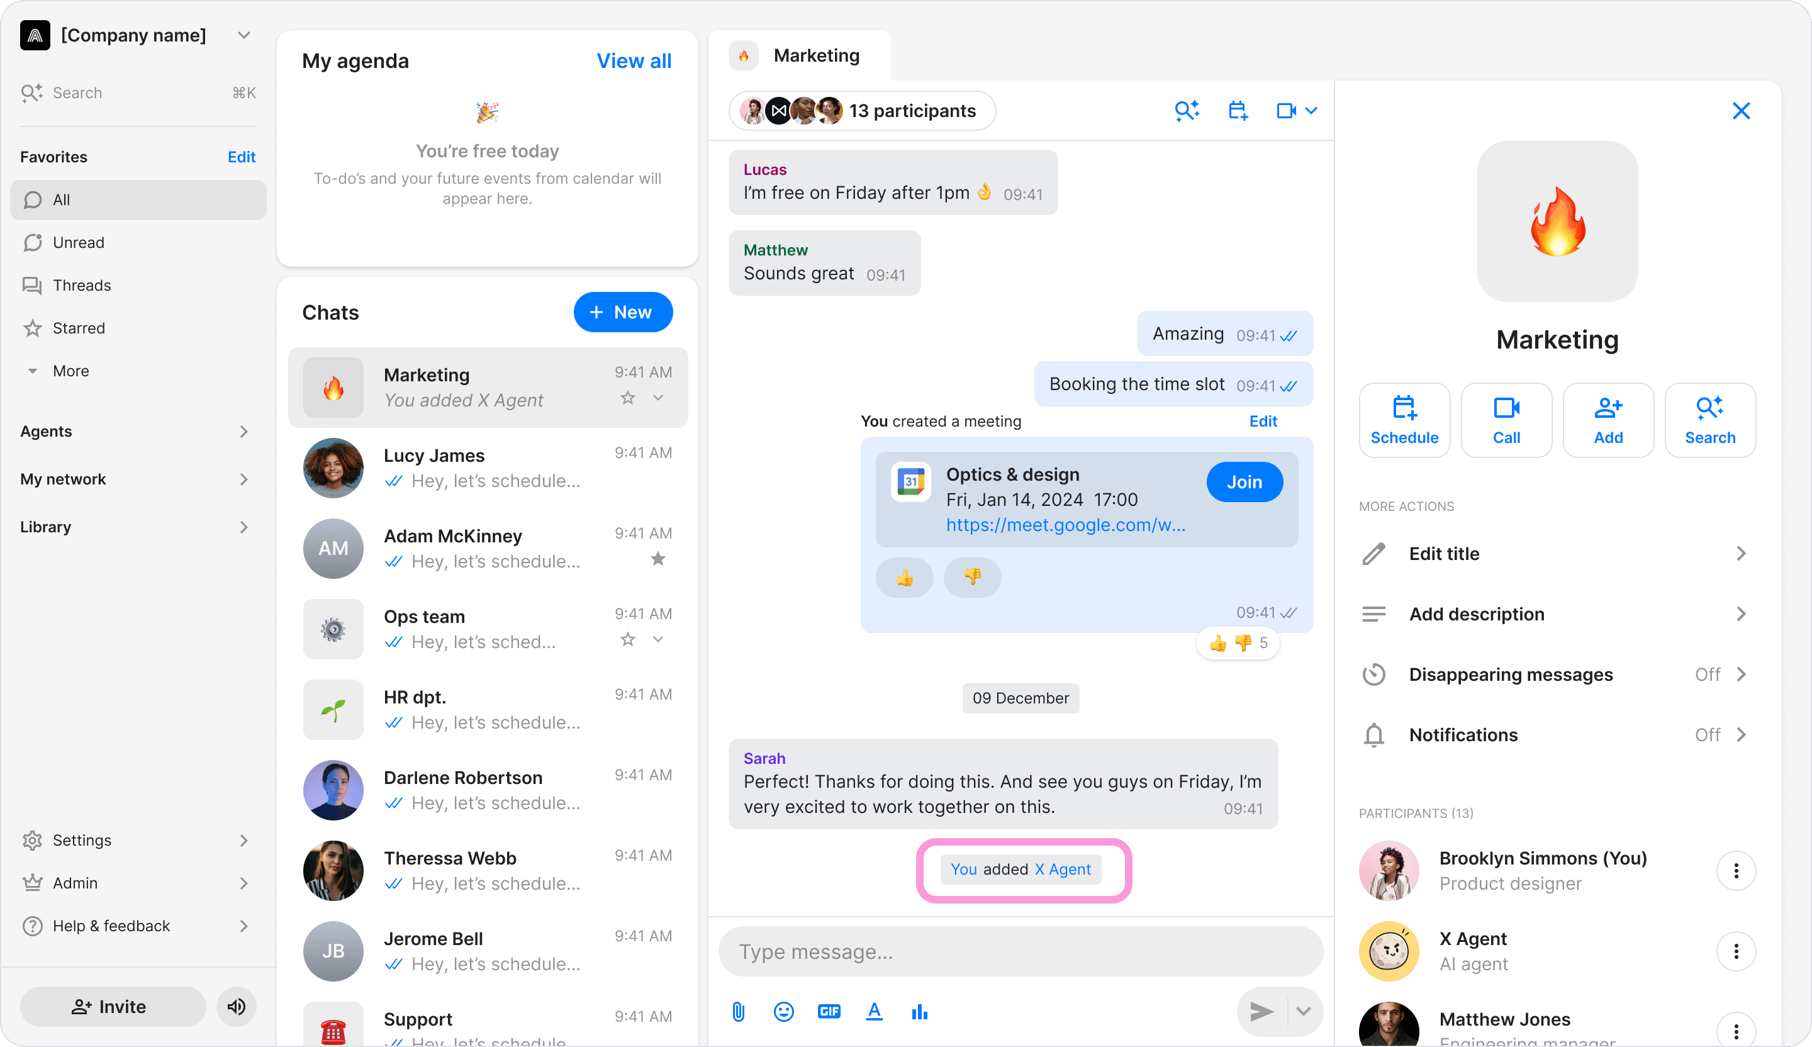Open Darlene Robertson chat
The width and height of the screenshot is (1812, 1047).
click(488, 790)
